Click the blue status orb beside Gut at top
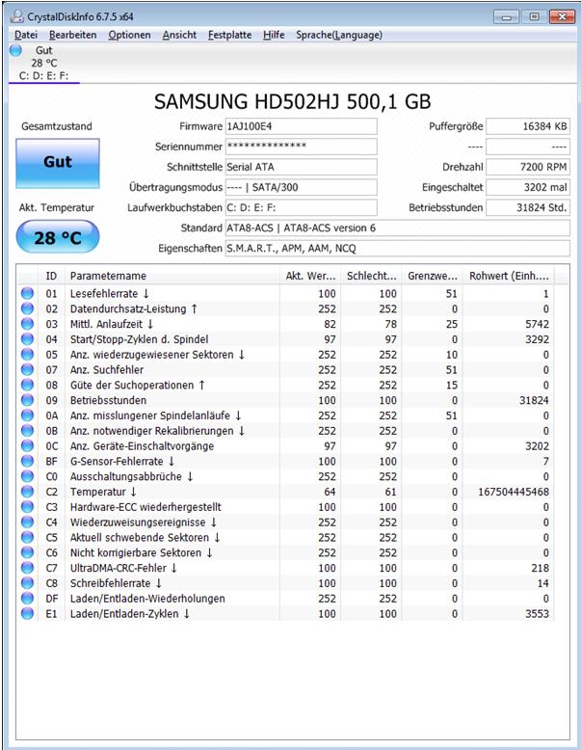Screen dimensions: 581x750 pyautogui.click(x=15, y=50)
